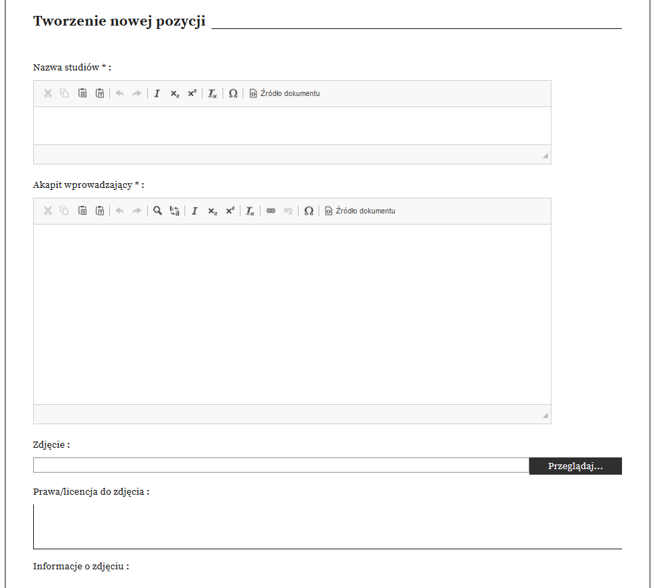Click Subscript in the Nazwa studiów editor toolbar
Image resolution: width=660 pixels, height=588 pixels.
[175, 93]
